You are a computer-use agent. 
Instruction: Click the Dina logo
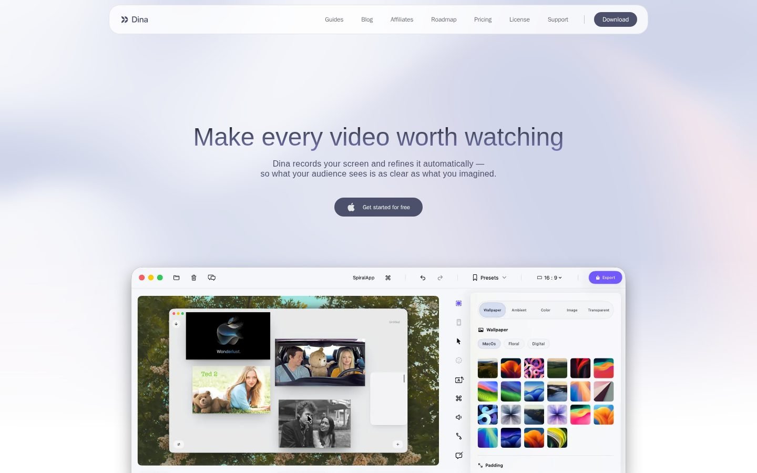click(x=135, y=19)
